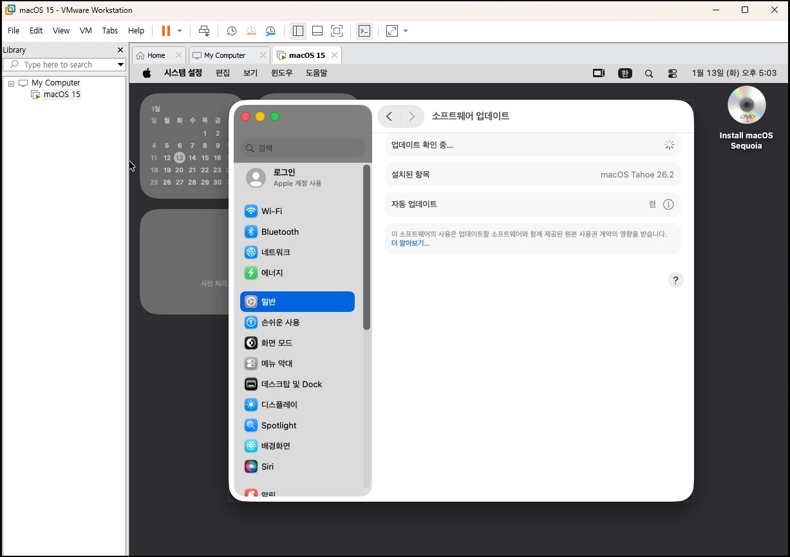Select 디스플레이 in the sidebar
Image resolution: width=790 pixels, height=557 pixels.
pyautogui.click(x=297, y=405)
